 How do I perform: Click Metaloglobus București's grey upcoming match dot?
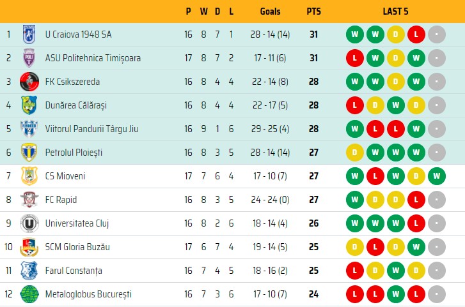tap(436, 294)
